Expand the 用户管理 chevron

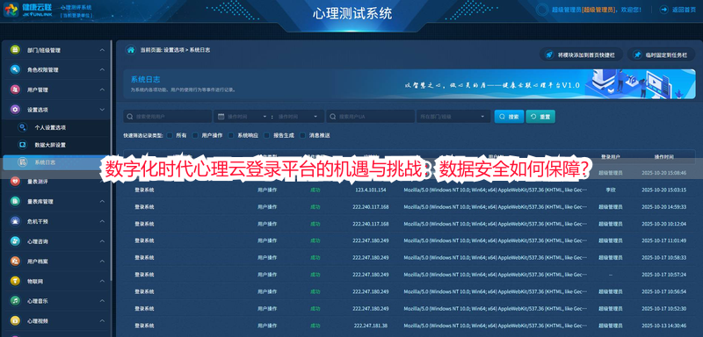(x=102, y=90)
